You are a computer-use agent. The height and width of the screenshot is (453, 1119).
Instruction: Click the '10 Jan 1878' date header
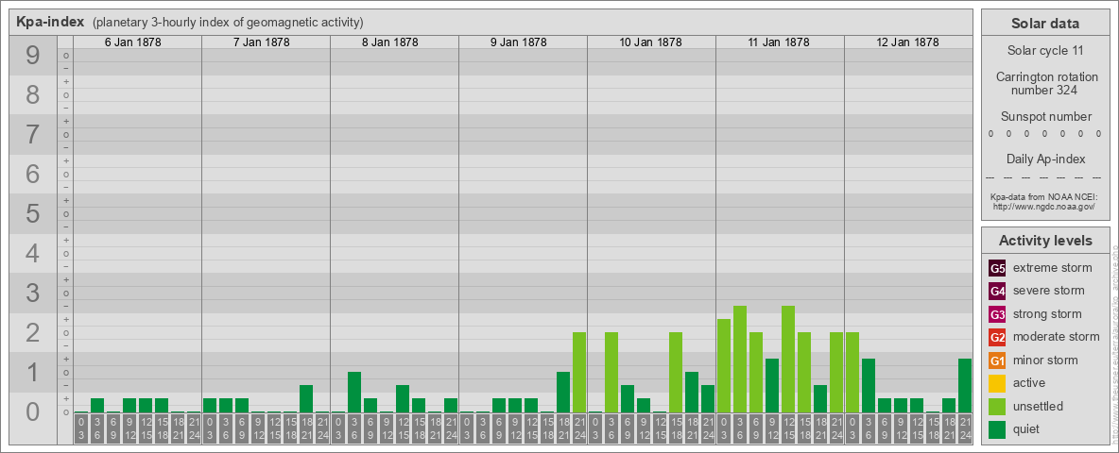(x=650, y=42)
